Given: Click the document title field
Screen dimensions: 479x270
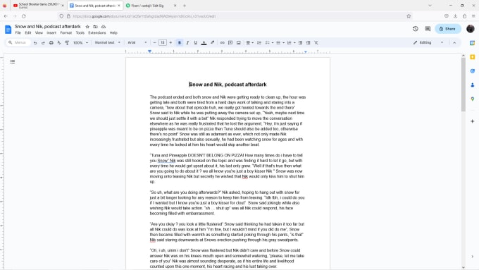Looking at the screenshot, I should pyautogui.click(x=48, y=27).
